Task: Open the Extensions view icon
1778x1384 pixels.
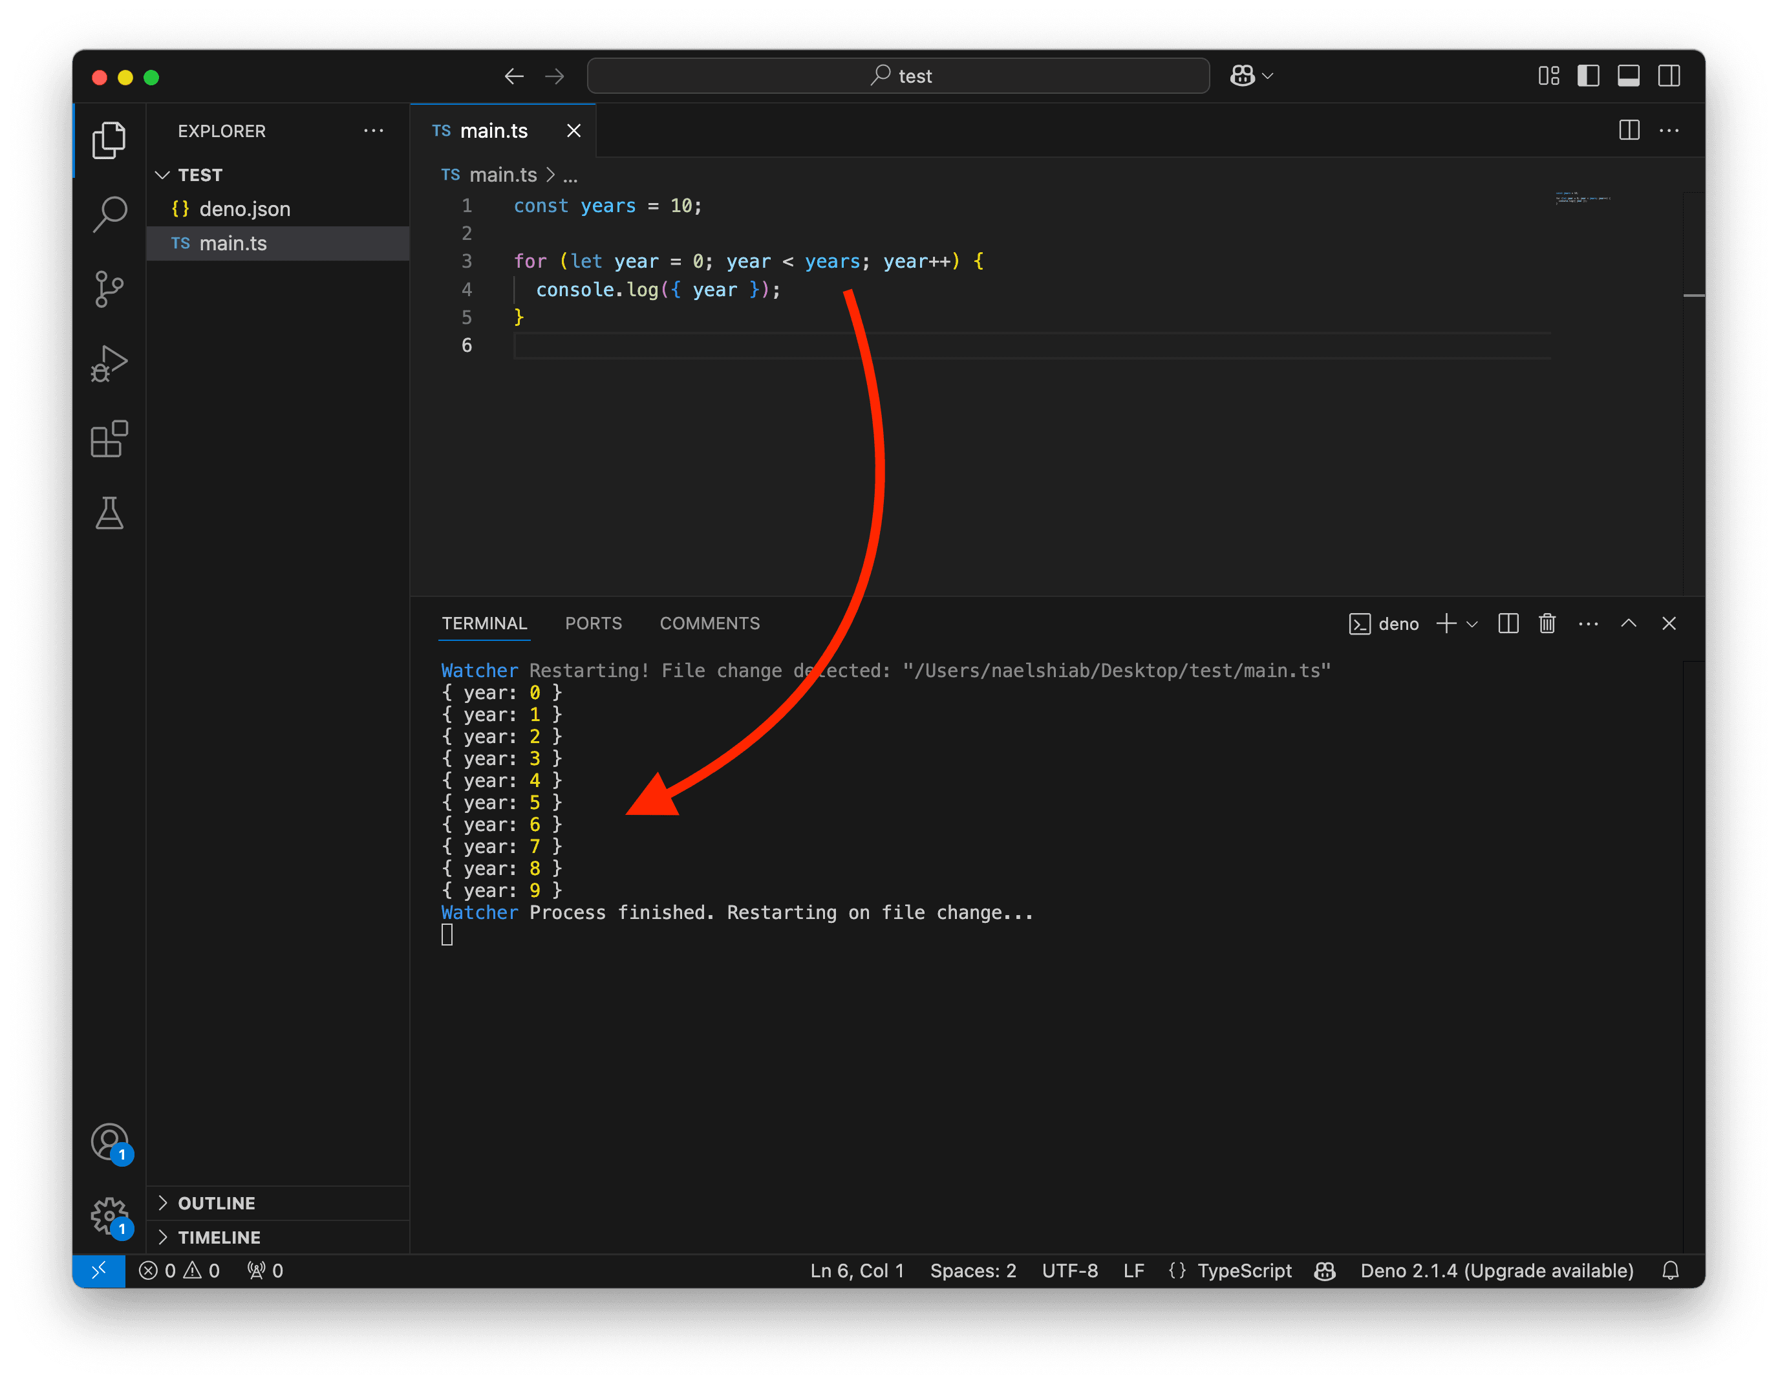Action: click(x=109, y=439)
